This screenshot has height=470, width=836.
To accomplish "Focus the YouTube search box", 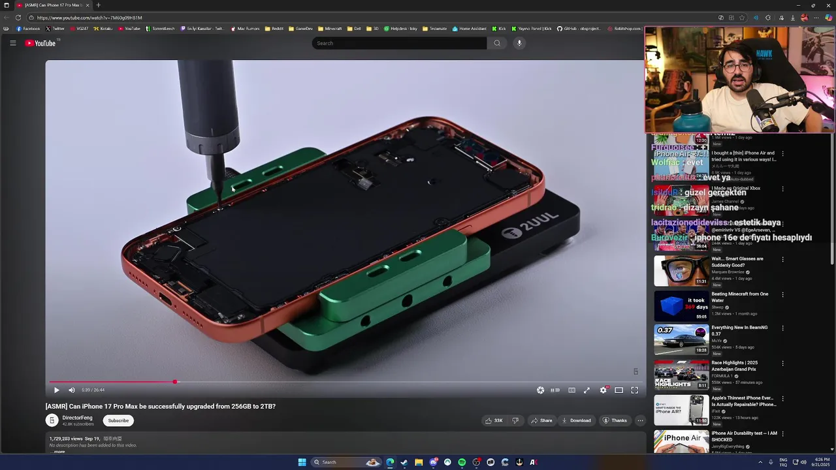I will pos(399,43).
